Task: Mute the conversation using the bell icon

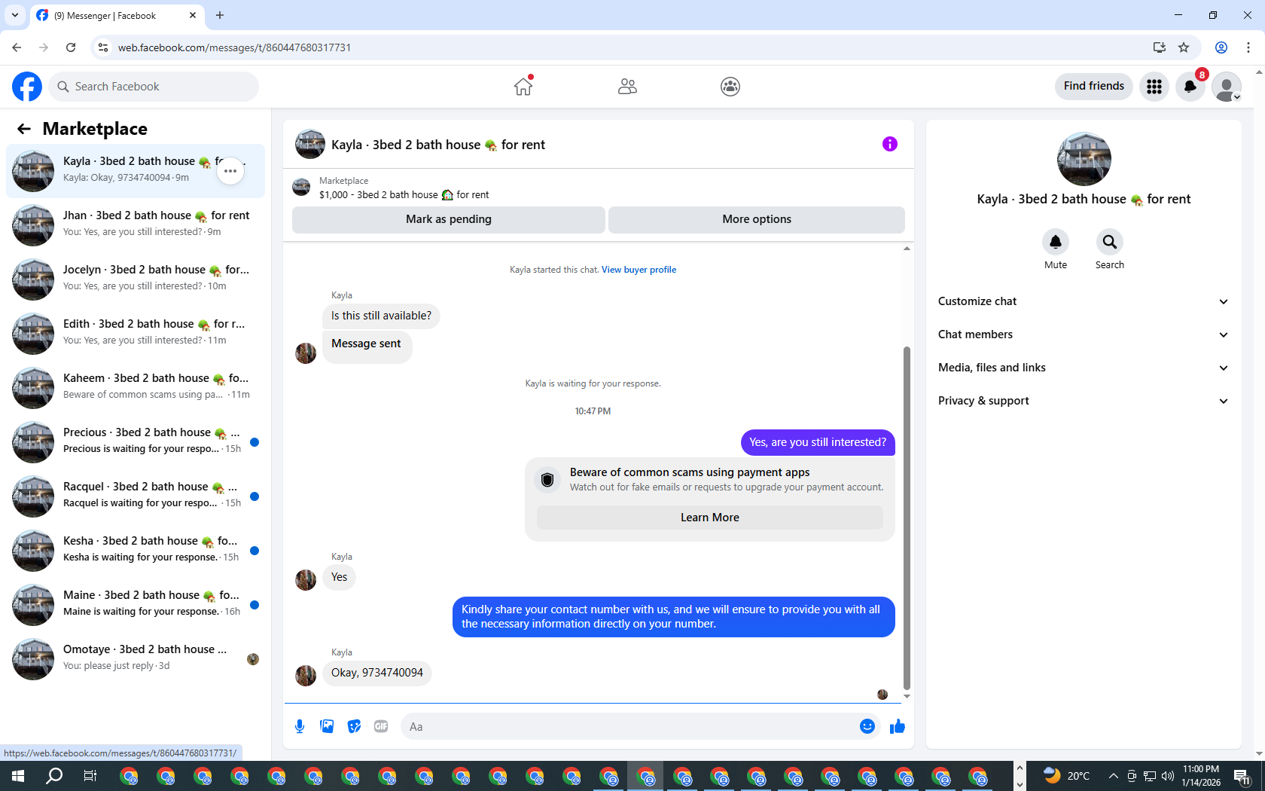Action: click(1056, 242)
